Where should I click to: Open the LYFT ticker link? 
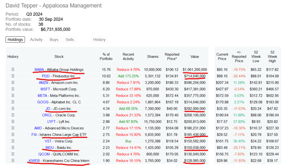[51, 122]
